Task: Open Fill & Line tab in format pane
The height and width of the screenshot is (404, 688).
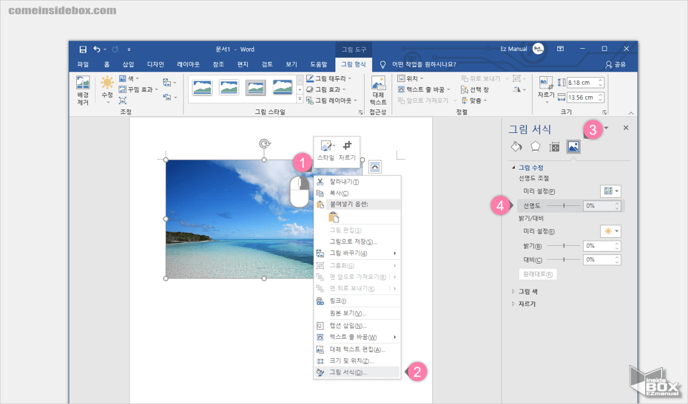Action: tap(516, 146)
